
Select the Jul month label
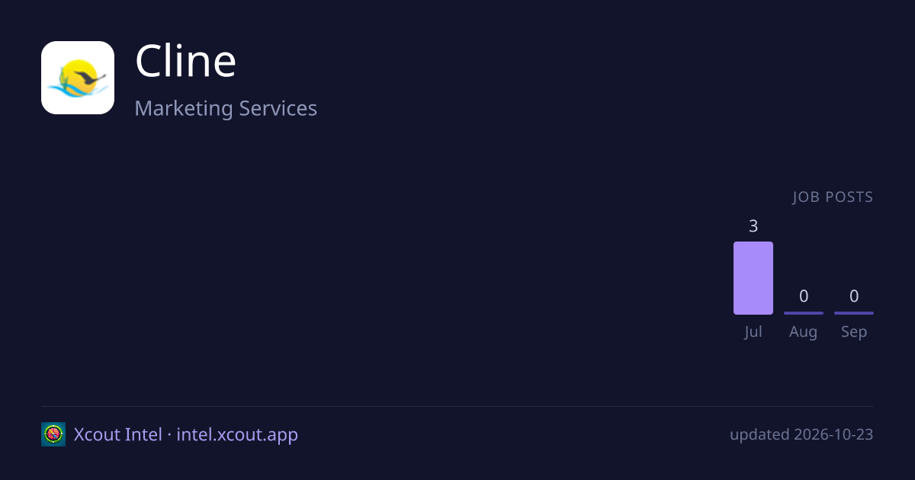tap(753, 332)
